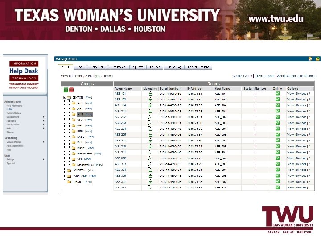Click the Music folder icon
The width and height of the screenshot is (321, 241).
[x=74, y=148]
